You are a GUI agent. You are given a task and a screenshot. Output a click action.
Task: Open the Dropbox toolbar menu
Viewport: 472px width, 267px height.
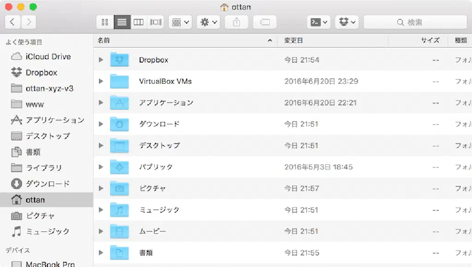(x=347, y=22)
